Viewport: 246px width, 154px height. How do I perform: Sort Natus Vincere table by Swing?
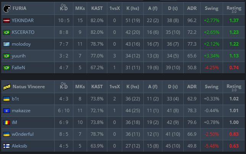click(212, 87)
